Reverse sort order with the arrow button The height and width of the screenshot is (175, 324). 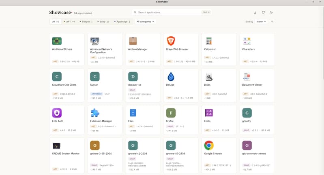[x=272, y=21]
